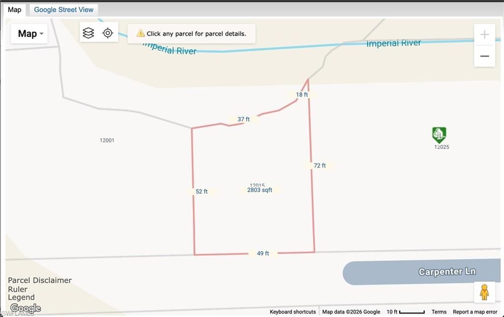Switch to the Google Street View tab
This screenshot has width=504, height=317.
[63, 10]
